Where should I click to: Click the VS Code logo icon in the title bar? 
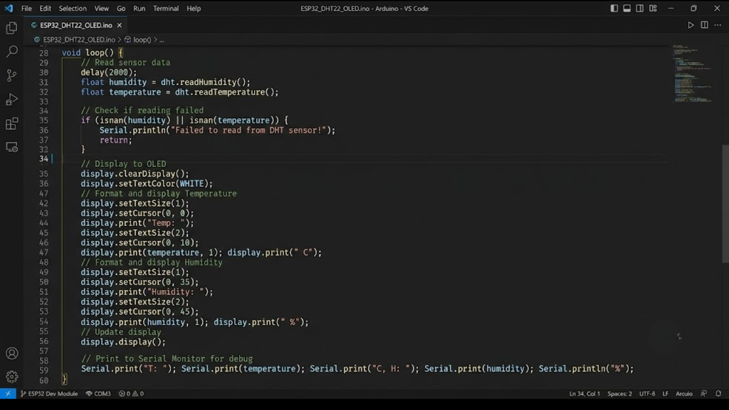click(x=9, y=9)
